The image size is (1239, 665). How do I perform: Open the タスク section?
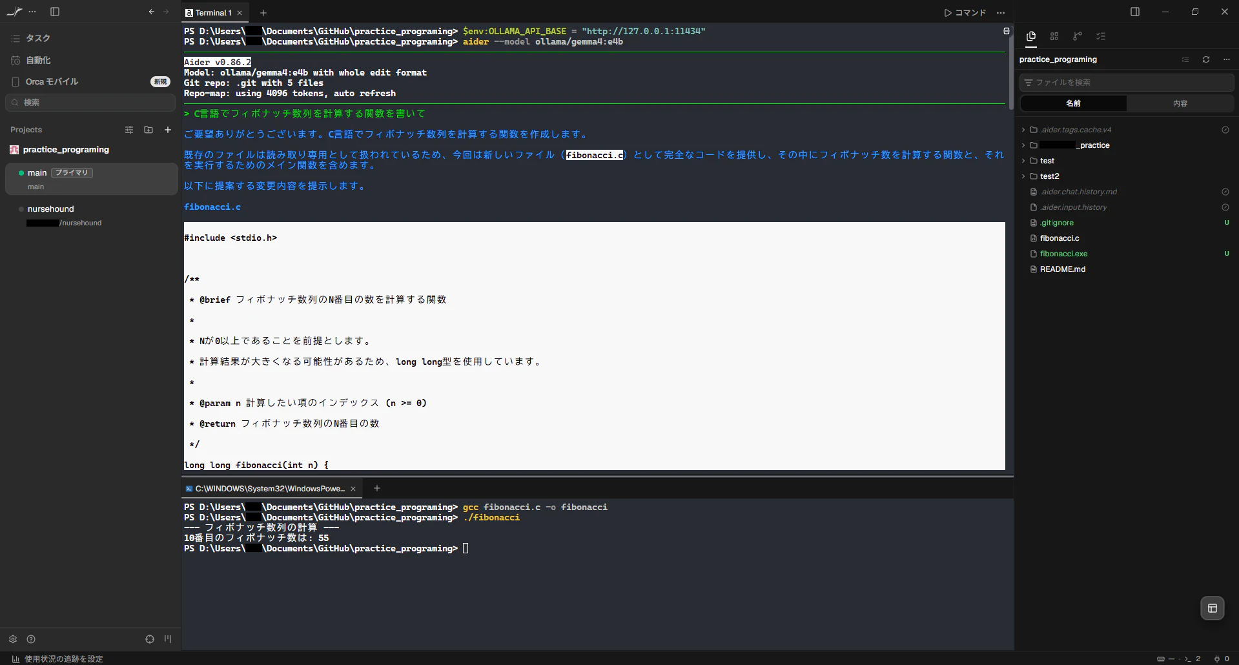(x=90, y=38)
